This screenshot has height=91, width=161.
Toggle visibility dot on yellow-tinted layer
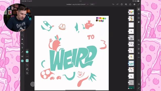[x=129, y=57]
